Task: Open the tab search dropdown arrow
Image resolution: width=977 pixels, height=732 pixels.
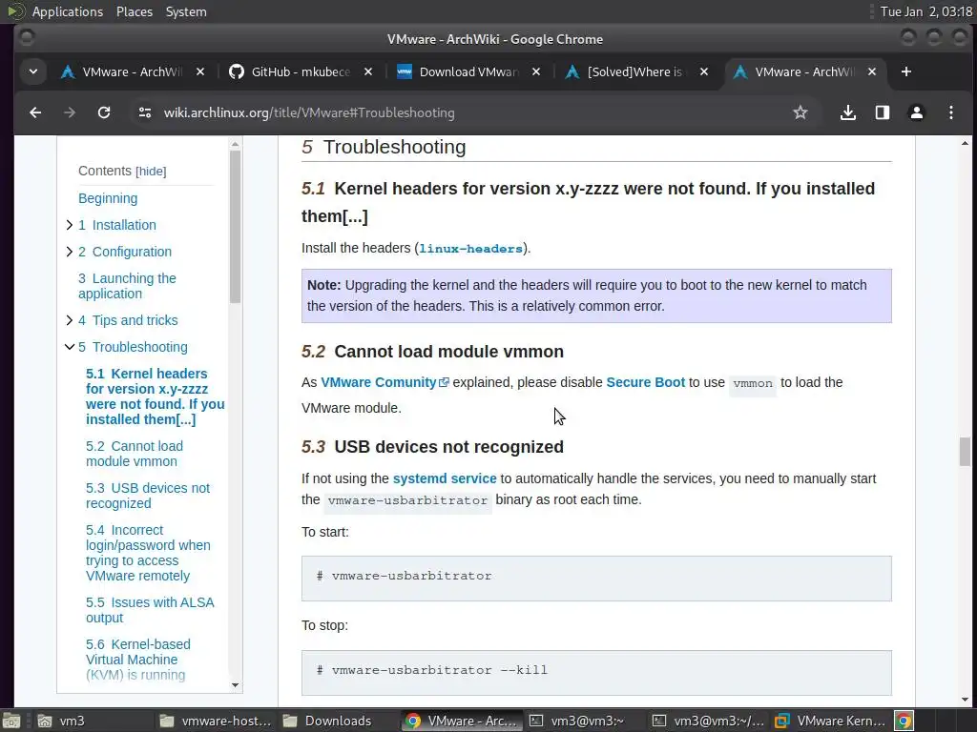Action: pyautogui.click(x=33, y=72)
